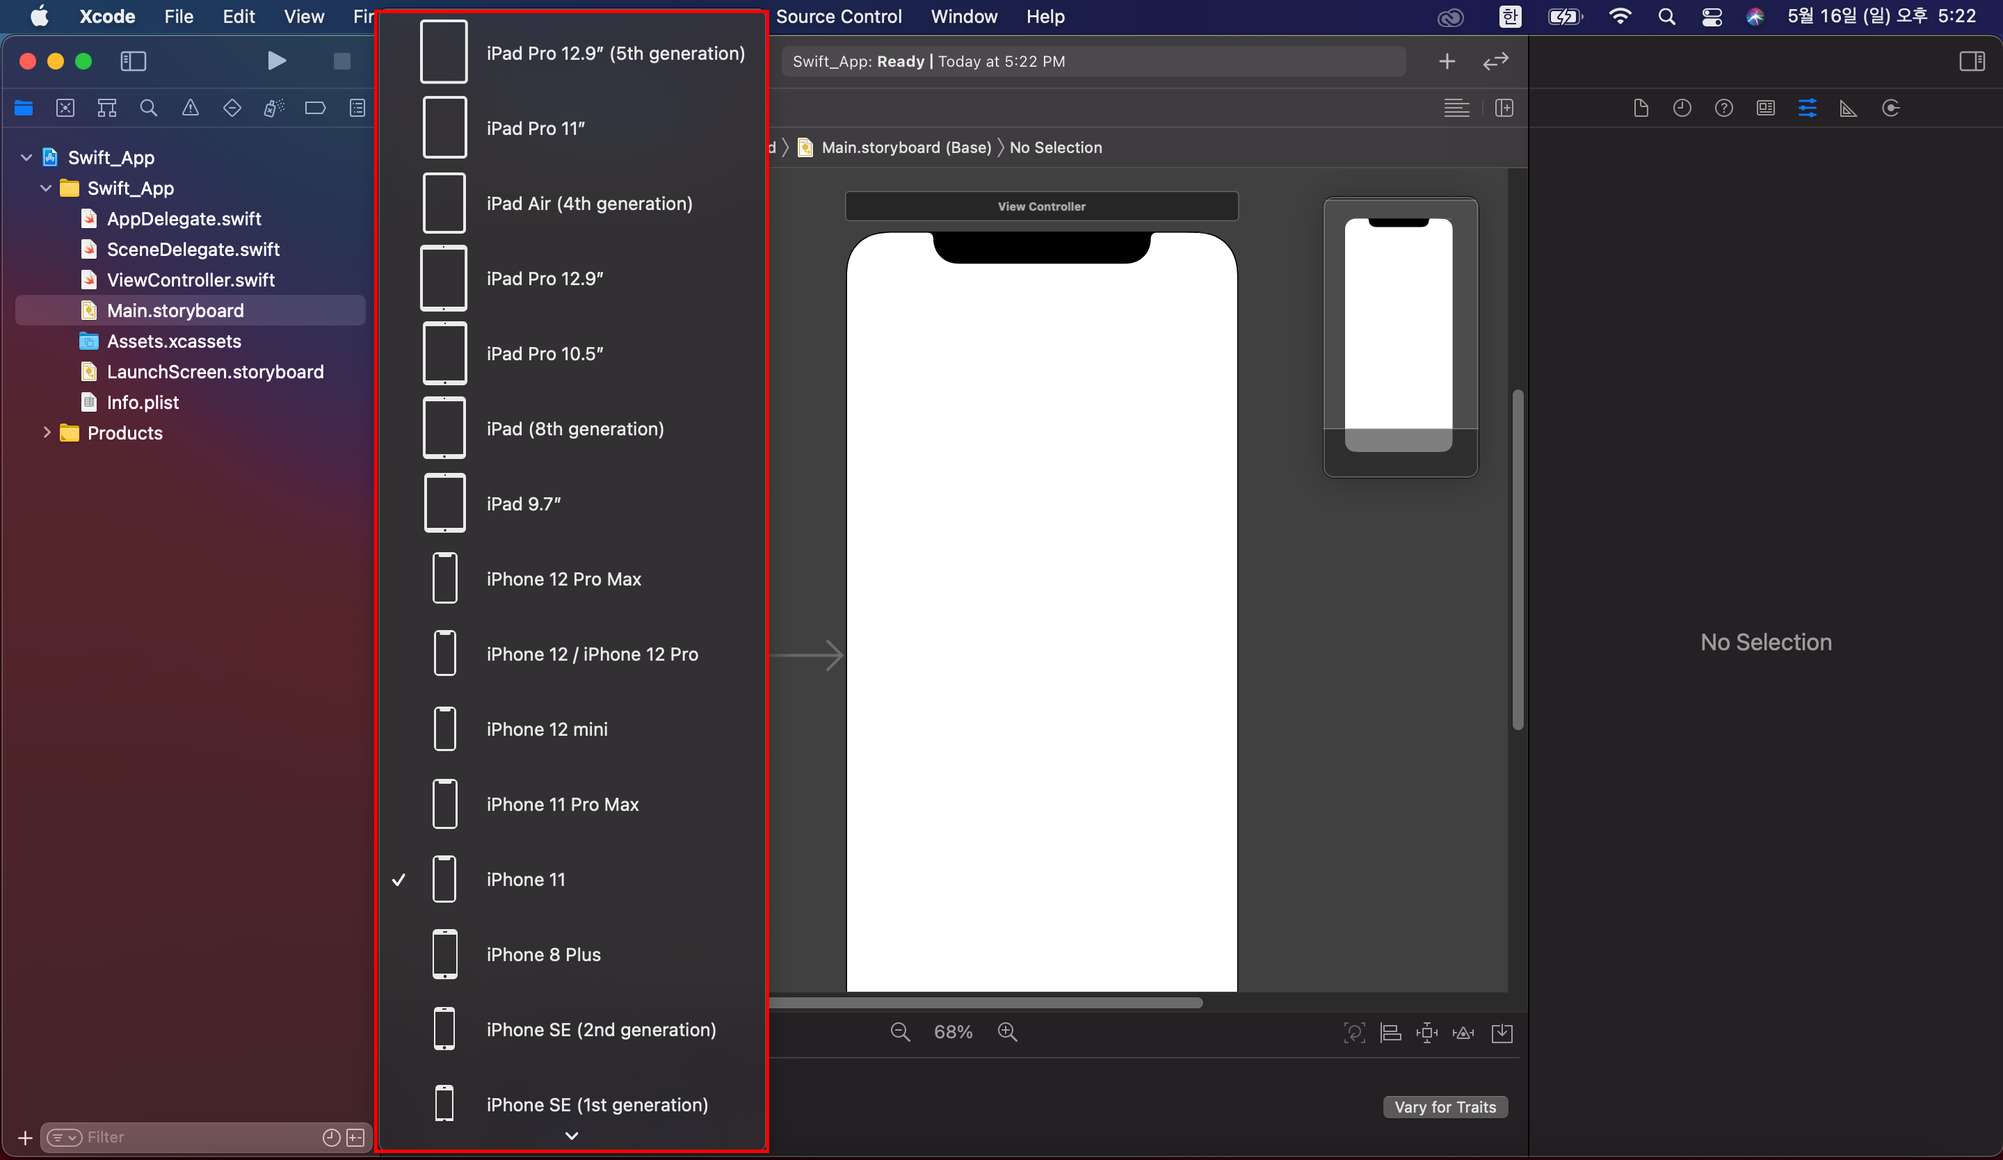Collapse the Swift_App project root
The width and height of the screenshot is (2003, 1160).
[x=26, y=157]
